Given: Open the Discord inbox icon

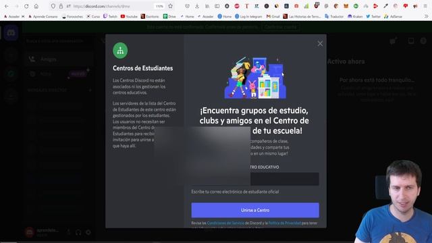Looking at the screenshot, I should click(411, 41).
